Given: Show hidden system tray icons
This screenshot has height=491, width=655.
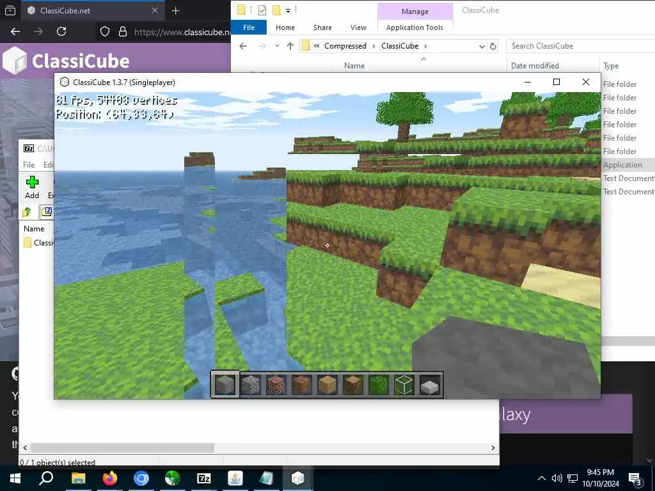Looking at the screenshot, I should tap(541, 478).
